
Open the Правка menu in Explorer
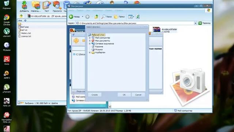pos(80,11)
